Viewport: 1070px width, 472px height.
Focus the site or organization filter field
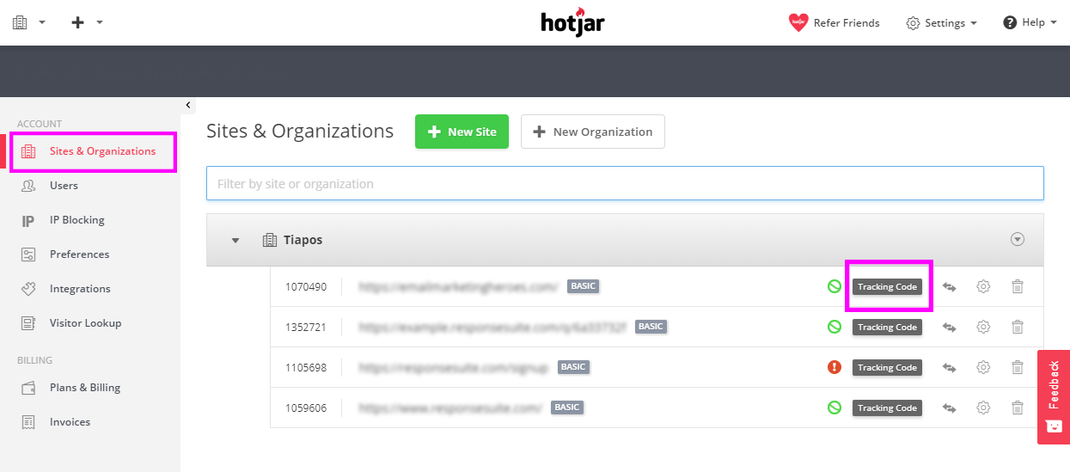[625, 183]
